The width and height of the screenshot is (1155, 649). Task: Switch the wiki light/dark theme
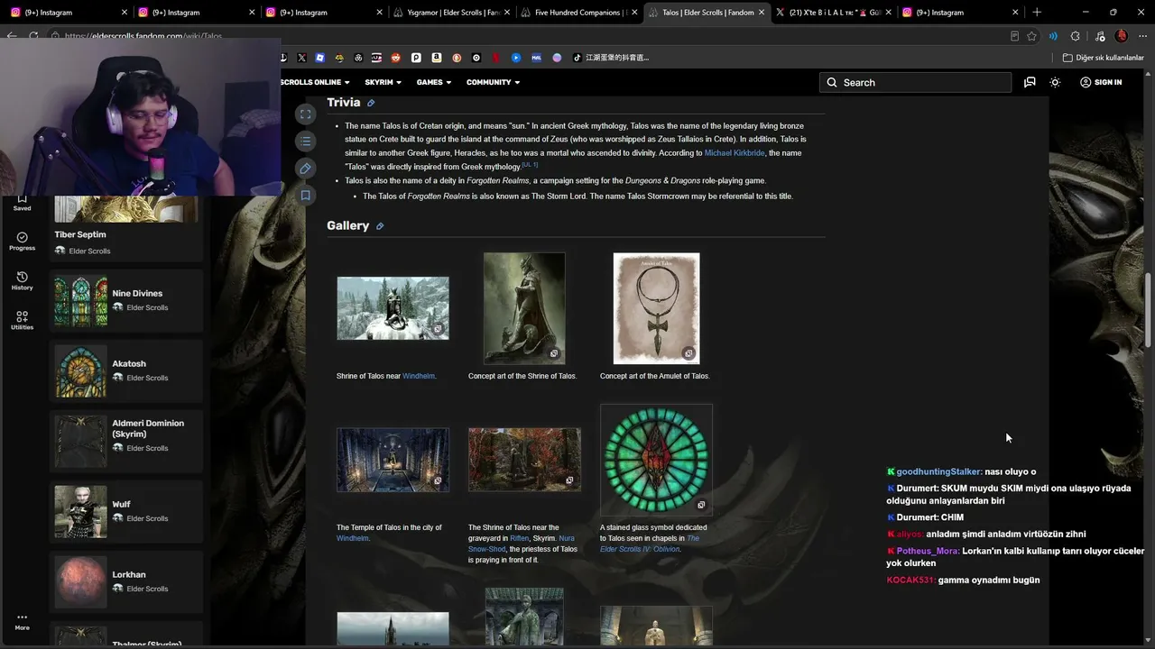[1055, 82]
